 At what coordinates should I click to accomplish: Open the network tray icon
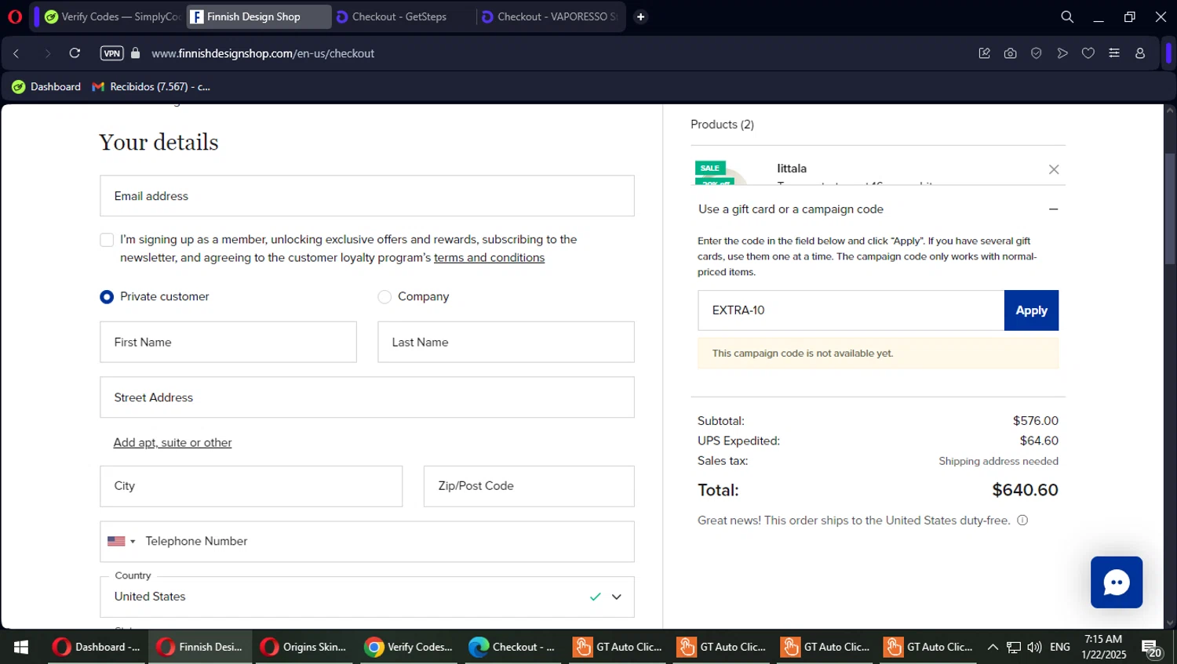click(1014, 647)
